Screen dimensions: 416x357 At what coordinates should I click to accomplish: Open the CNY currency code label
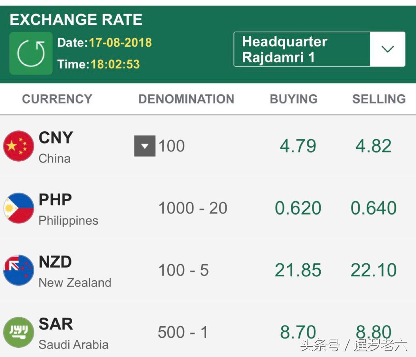(56, 138)
